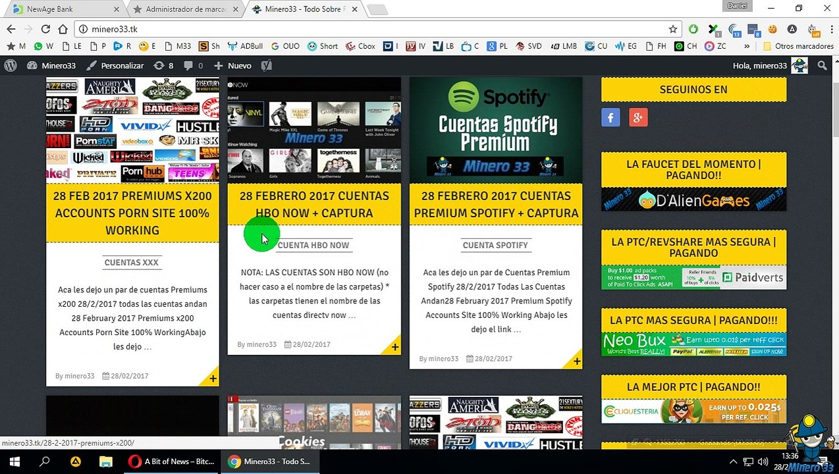Click the Cliquesteria banner ad
839x474 pixels.
693,411
